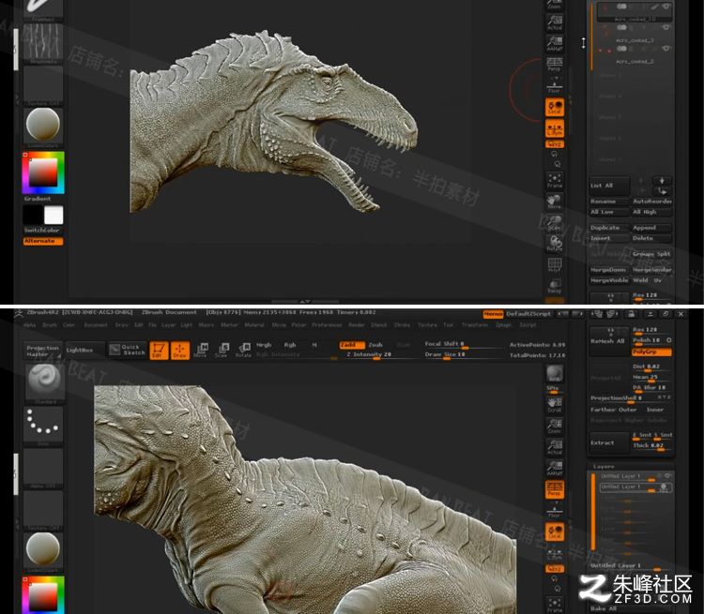704x614 pixels.
Task: Toggle Persp icon in top screenshot shelf
Action: point(555,64)
